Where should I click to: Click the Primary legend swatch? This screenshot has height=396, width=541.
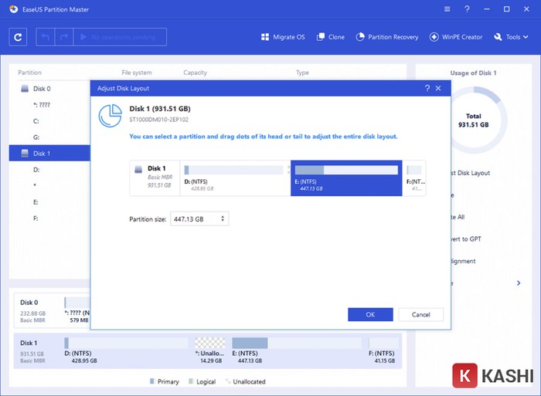[152, 381]
